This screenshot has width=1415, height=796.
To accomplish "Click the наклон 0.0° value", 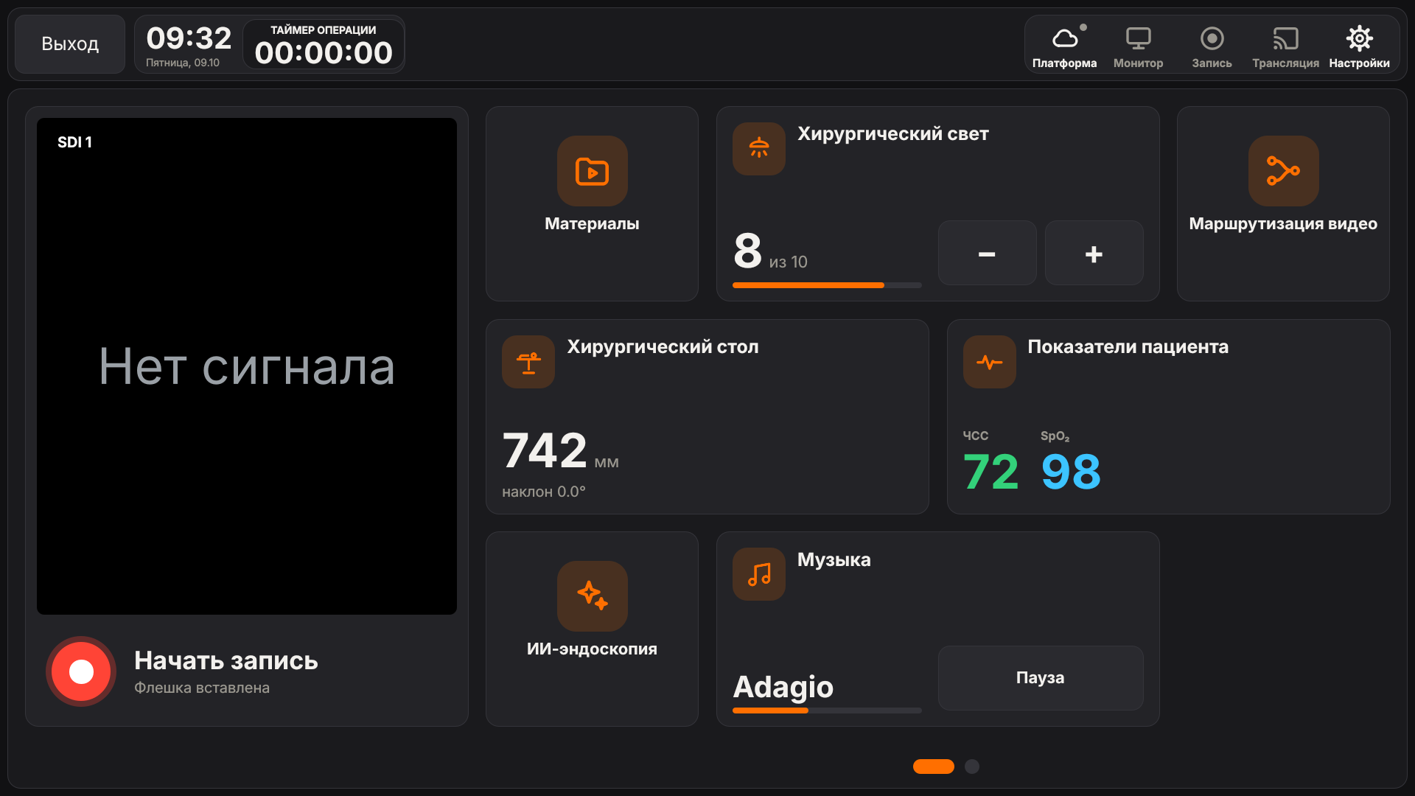I will click(544, 492).
